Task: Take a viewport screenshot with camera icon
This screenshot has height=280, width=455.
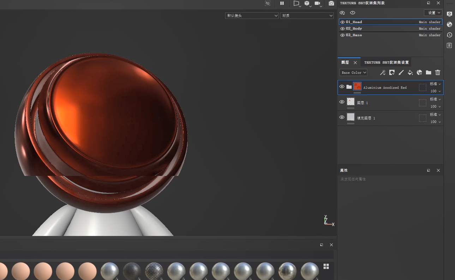Action: click(x=331, y=3)
